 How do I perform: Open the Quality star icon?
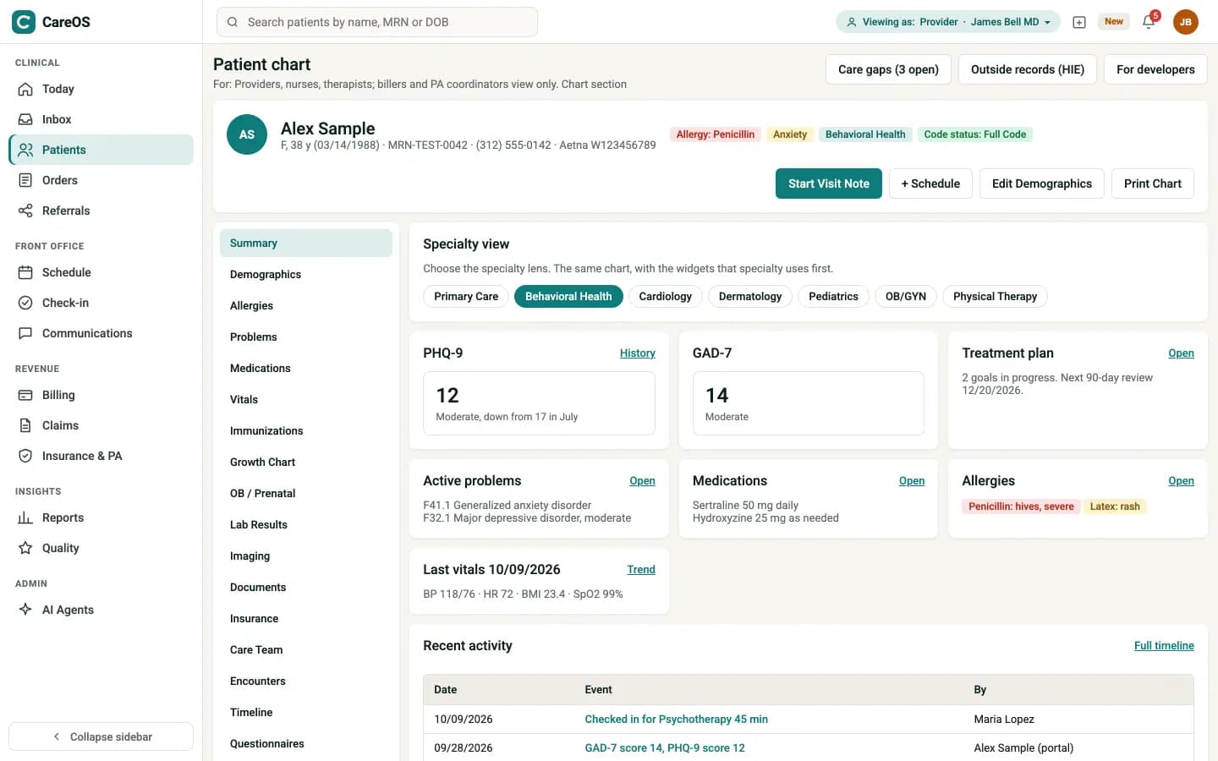tap(25, 548)
